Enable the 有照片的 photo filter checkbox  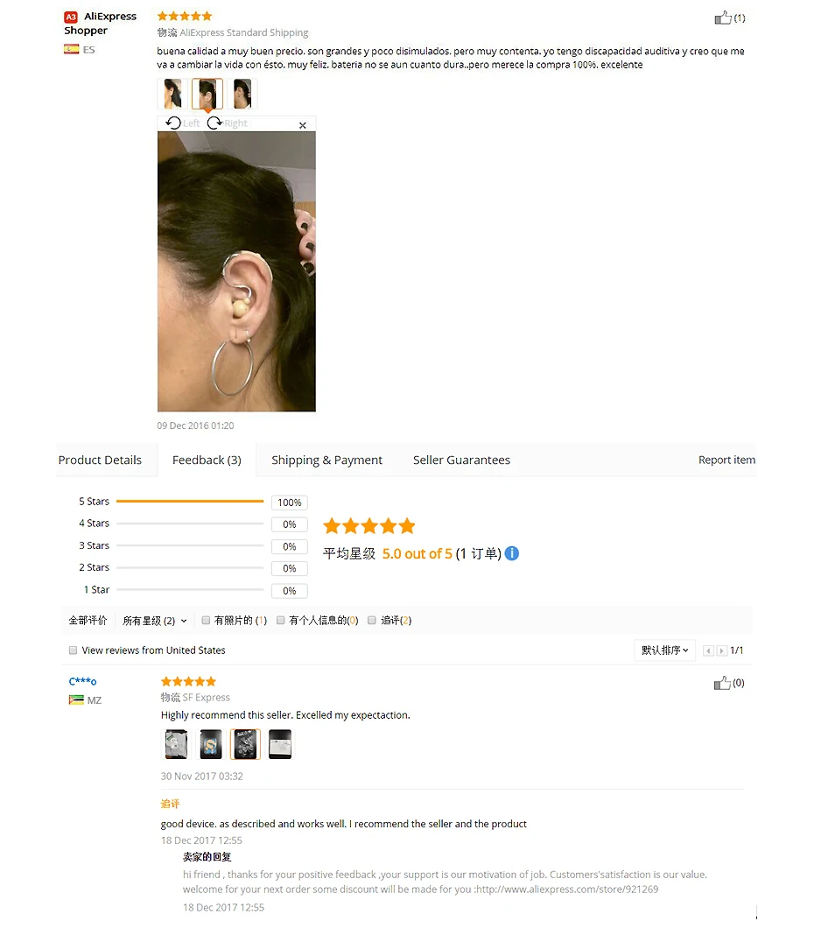(x=206, y=620)
